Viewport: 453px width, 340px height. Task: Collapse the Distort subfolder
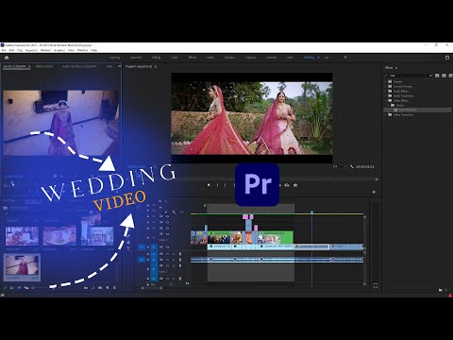click(x=389, y=105)
